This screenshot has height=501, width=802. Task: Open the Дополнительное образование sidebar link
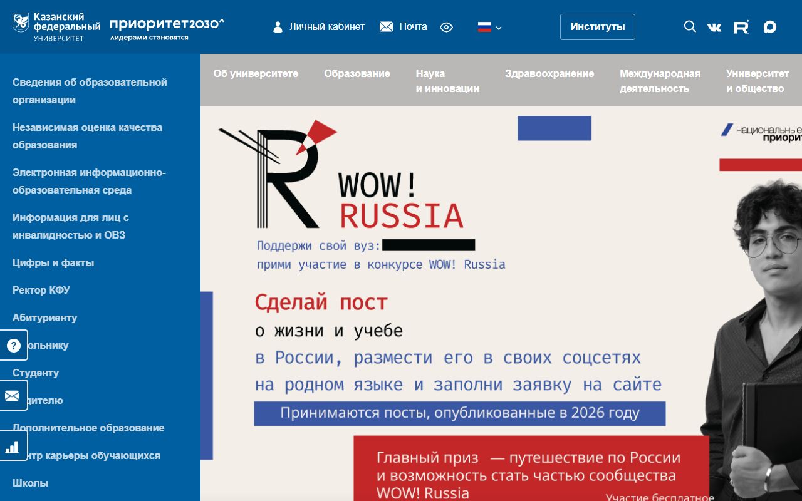click(88, 428)
